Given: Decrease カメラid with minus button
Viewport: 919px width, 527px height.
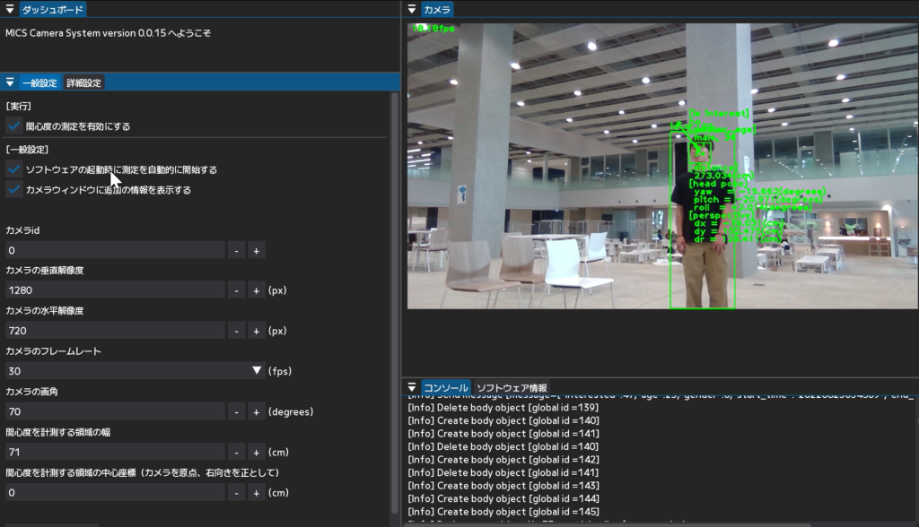Looking at the screenshot, I should 236,251.
